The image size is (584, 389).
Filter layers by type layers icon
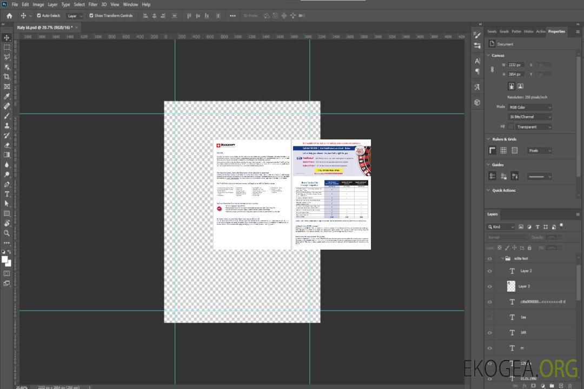pyautogui.click(x=537, y=227)
